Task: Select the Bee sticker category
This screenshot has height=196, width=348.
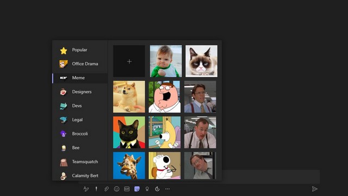Action: click(x=80, y=148)
